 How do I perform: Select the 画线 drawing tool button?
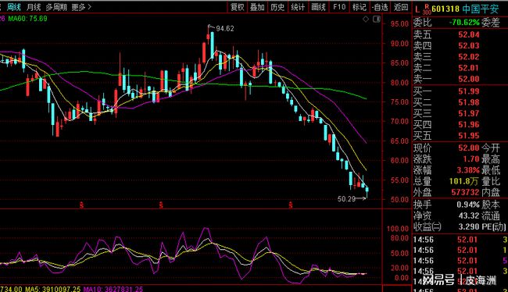(x=318, y=7)
